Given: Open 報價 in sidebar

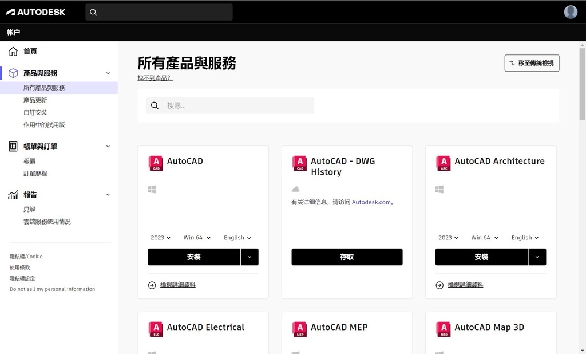Looking at the screenshot, I should tap(29, 161).
